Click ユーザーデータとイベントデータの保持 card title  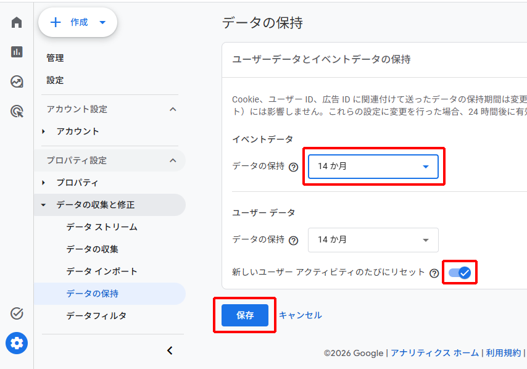[x=322, y=59]
